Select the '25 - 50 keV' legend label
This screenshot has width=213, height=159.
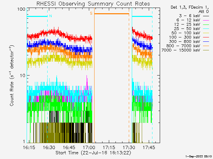tap(187, 29)
